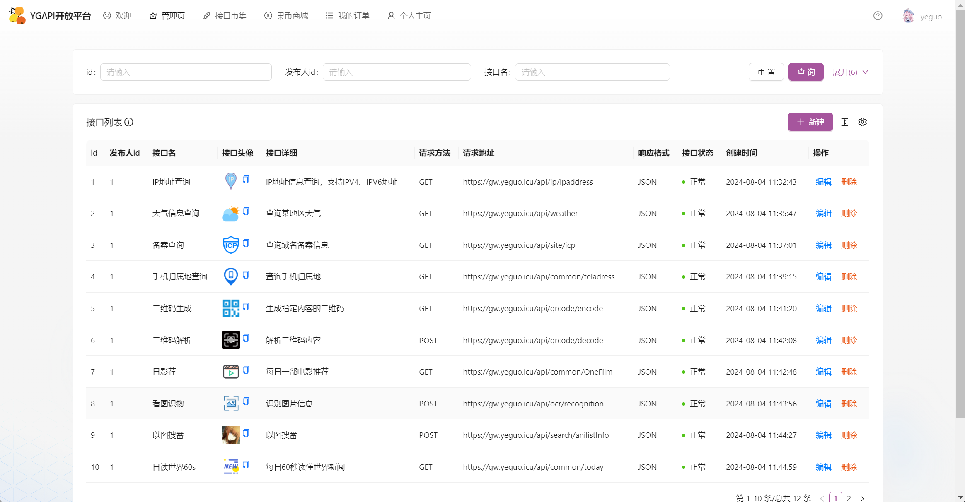Click the 备案查询 ICP shield avatar

231,245
